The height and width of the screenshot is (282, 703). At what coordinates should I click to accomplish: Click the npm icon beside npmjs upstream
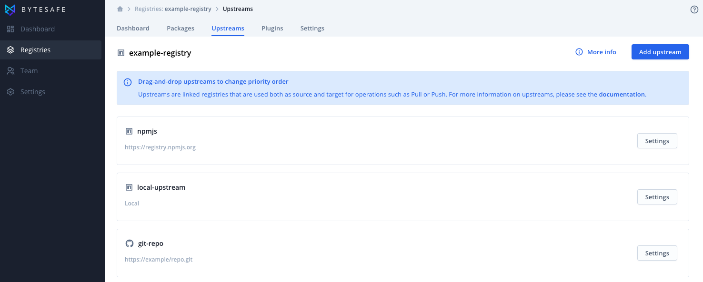point(129,131)
